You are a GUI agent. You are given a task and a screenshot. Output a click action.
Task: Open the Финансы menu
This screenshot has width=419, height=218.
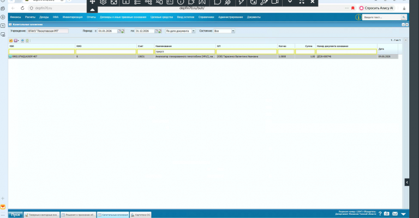[x=15, y=17]
